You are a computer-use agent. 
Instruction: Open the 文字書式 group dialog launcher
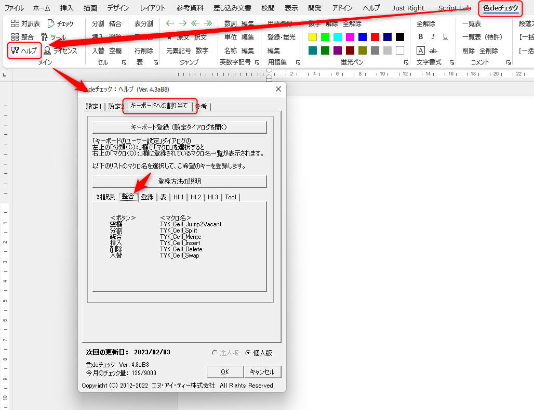pyautogui.click(x=451, y=62)
